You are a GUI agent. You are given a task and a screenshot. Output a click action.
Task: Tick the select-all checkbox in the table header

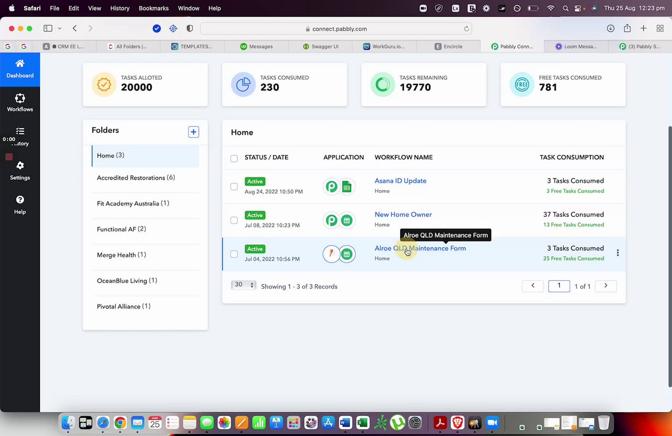click(234, 158)
